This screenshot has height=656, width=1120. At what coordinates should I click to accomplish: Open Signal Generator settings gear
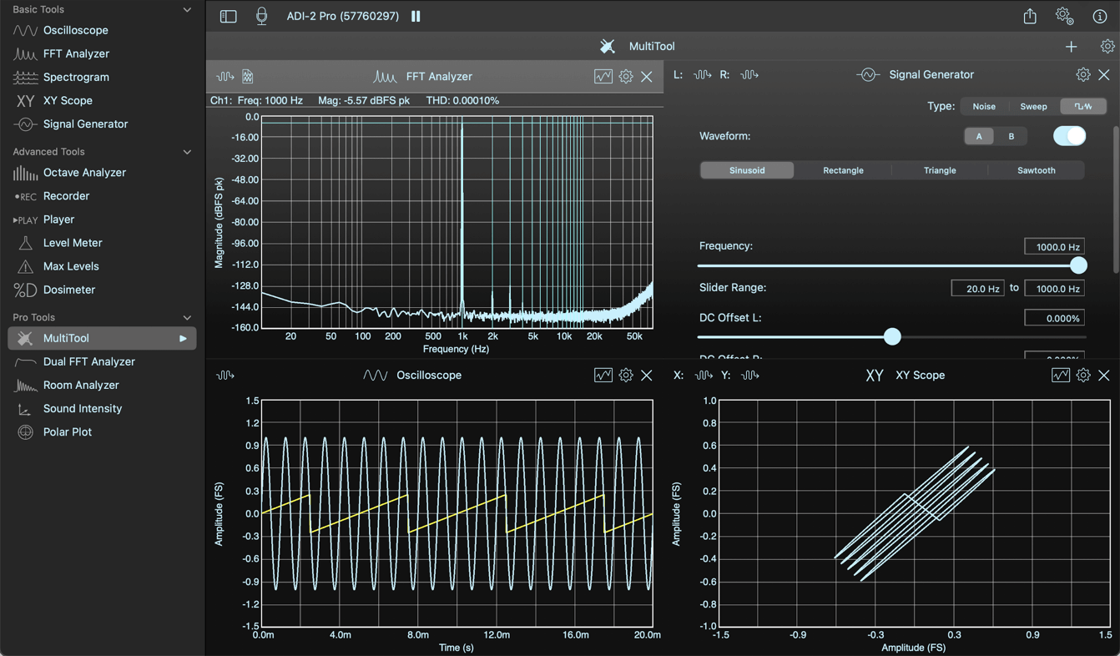click(x=1082, y=74)
